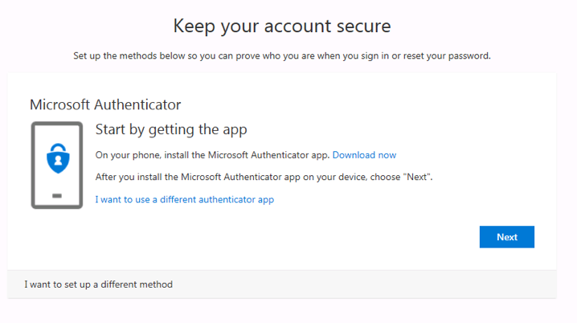The width and height of the screenshot is (577, 323).
Task: Select I want to set up a different method
Action: click(x=98, y=284)
